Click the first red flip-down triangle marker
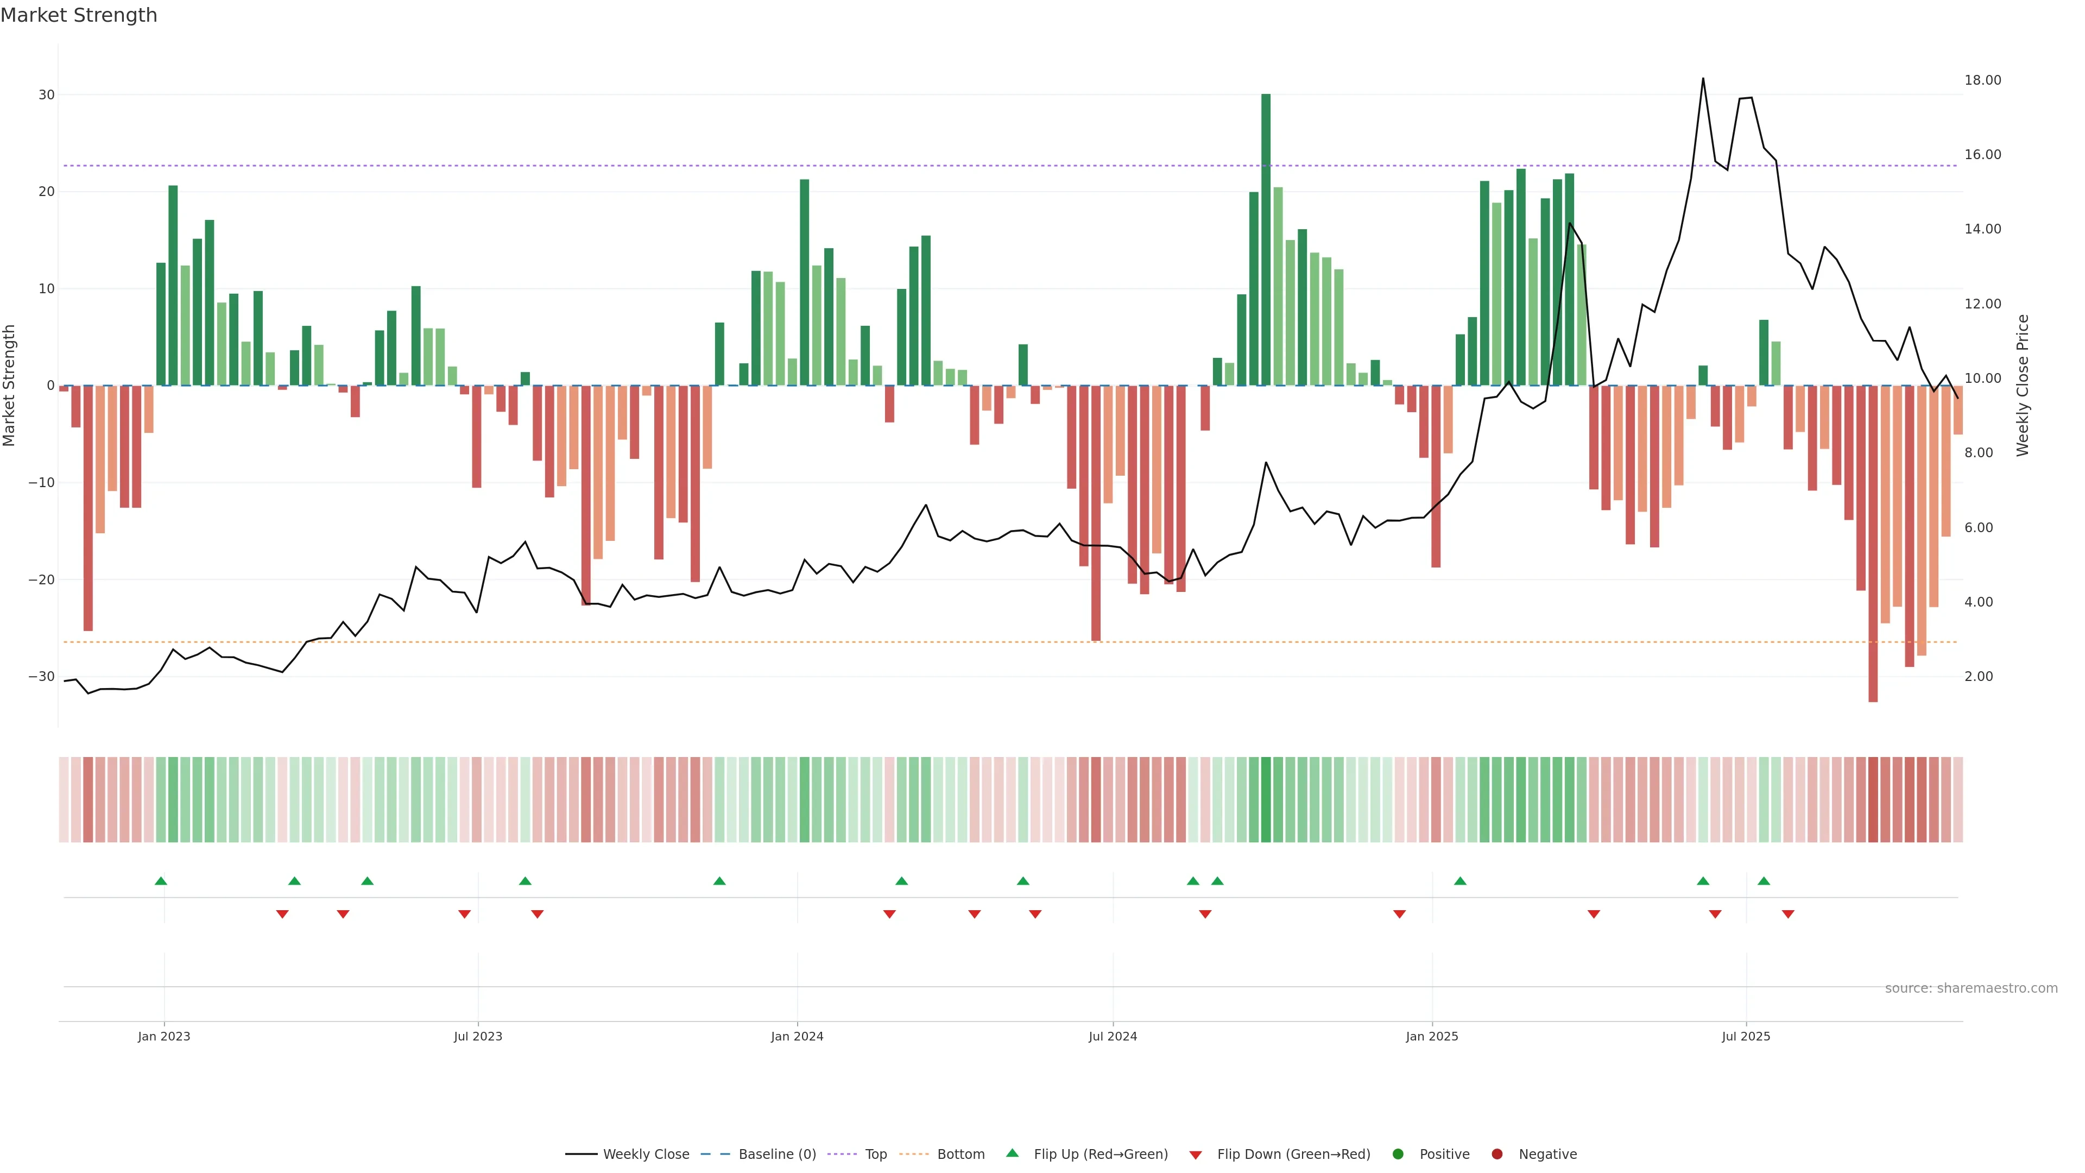The height and width of the screenshot is (1173, 2085). click(x=282, y=914)
